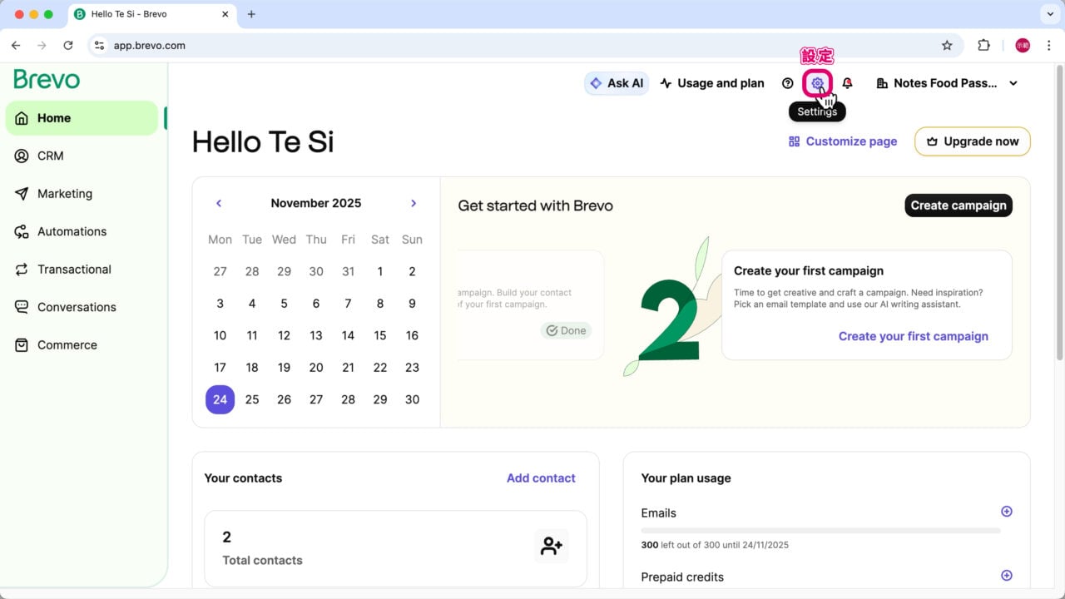Click the Add contact link

tap(541, 478)
